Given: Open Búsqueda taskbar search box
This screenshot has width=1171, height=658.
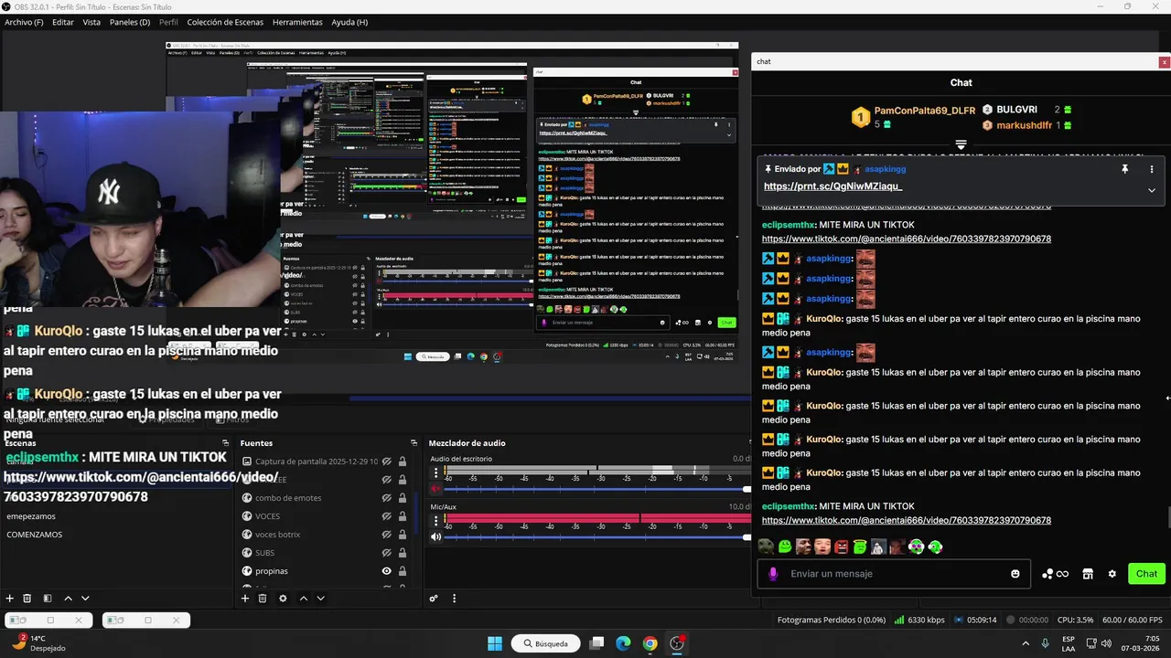Looking at the screenshot, I should click(546, 643).
